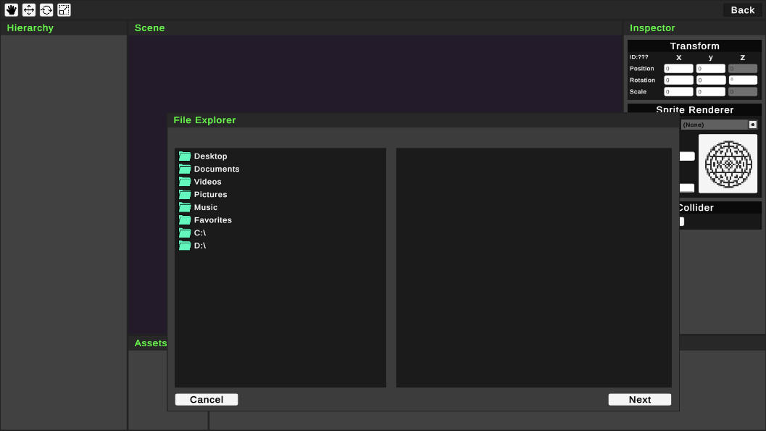This screenshot has width=766, height=431.
Task: Click the Hierarchy panel header
Action: tap(30, 28)
